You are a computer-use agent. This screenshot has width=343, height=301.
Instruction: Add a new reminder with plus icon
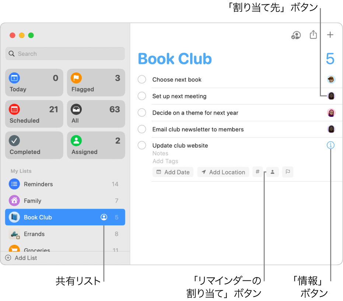pos(330,35)
